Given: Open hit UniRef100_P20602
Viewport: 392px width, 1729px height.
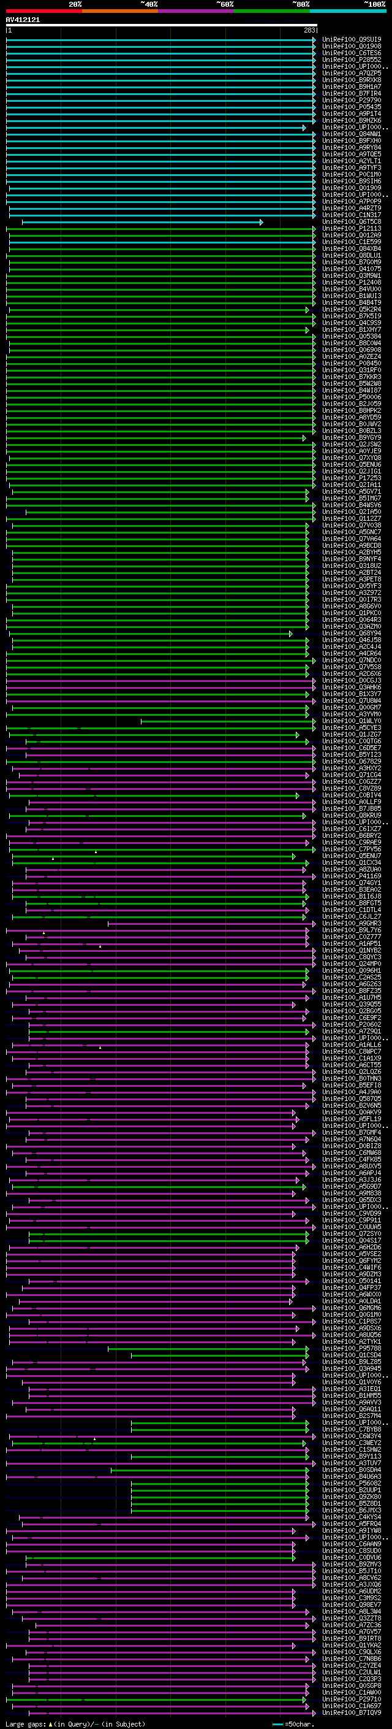Looking at the screenshot, I should click(352, 1024).
